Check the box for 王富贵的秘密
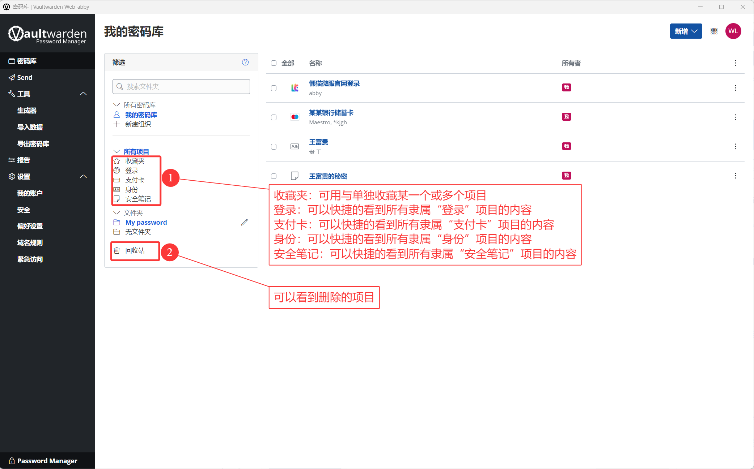Image resolution: width=754 pixels, height=469 pixels. (274, 176)
